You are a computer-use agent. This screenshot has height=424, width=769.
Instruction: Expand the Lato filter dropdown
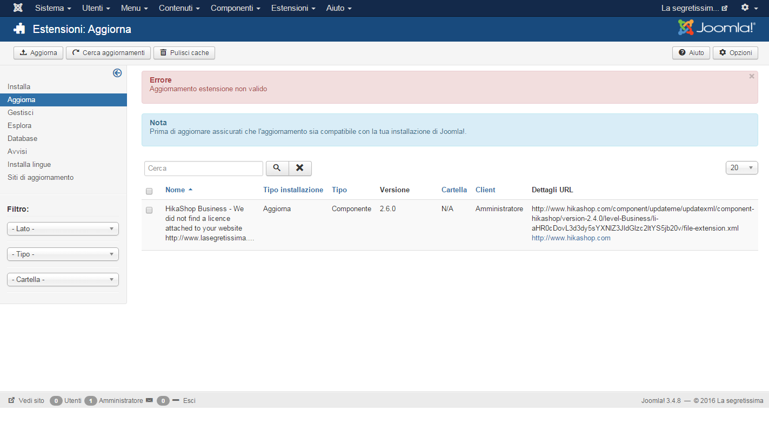click(x=63, y=229)
